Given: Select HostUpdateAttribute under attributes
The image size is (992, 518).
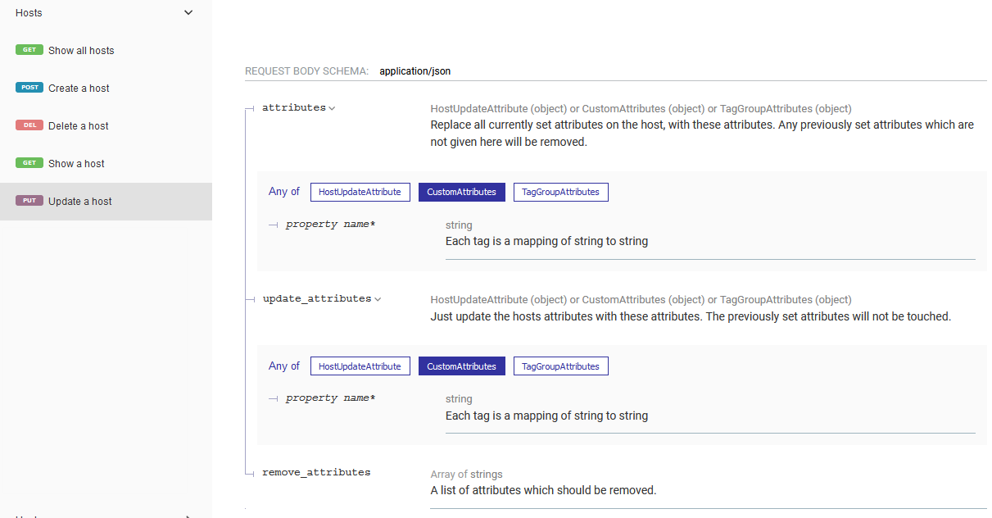Looking at the screenshot, I should [360, 192].
